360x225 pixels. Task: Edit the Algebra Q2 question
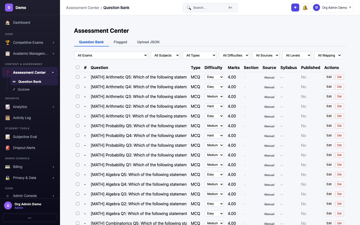[x=329, y=204]
